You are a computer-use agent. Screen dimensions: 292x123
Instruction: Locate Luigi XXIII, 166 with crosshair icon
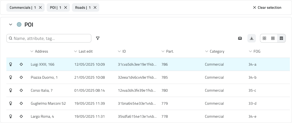[21, 64]
